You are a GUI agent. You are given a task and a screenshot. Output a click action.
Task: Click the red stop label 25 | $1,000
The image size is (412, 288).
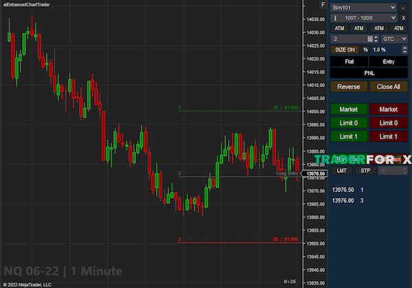coord(286,239)
